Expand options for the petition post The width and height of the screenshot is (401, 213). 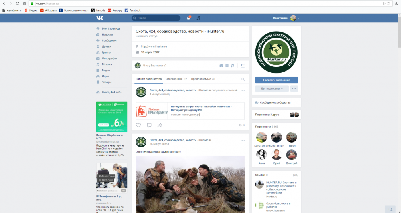[243, 90]
